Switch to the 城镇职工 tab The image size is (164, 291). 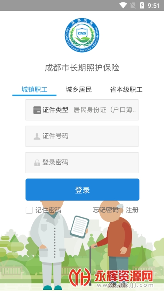pyautogui.click(x=34, y=89)
